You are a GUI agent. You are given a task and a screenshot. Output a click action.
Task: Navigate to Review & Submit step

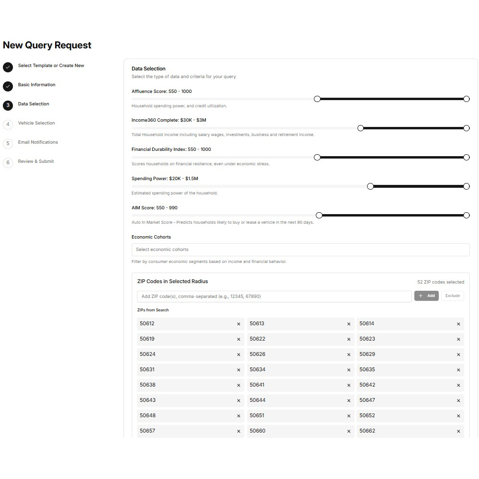click(36, 161)
